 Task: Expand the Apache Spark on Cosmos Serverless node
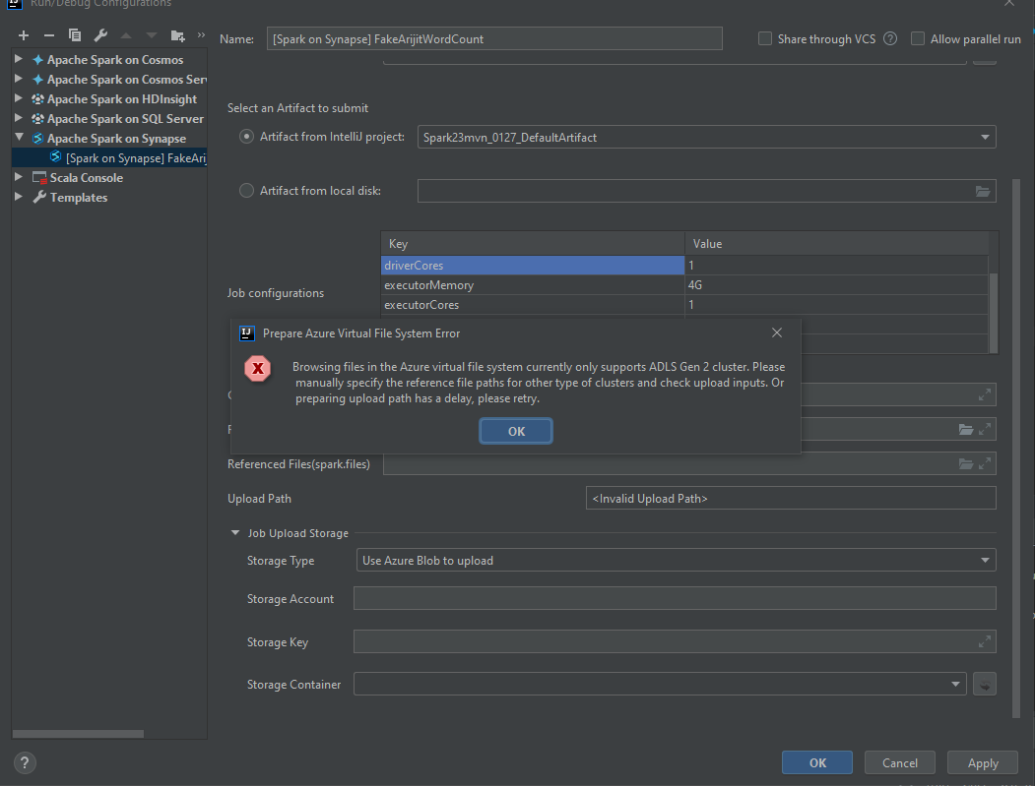[x=19, y=79]
